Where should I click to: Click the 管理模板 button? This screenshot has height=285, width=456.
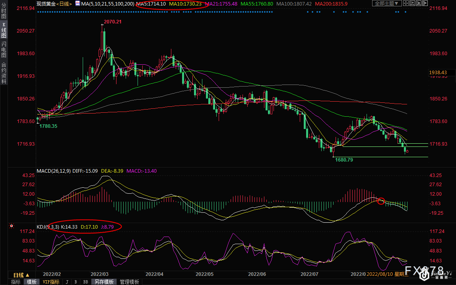(129, 282)
